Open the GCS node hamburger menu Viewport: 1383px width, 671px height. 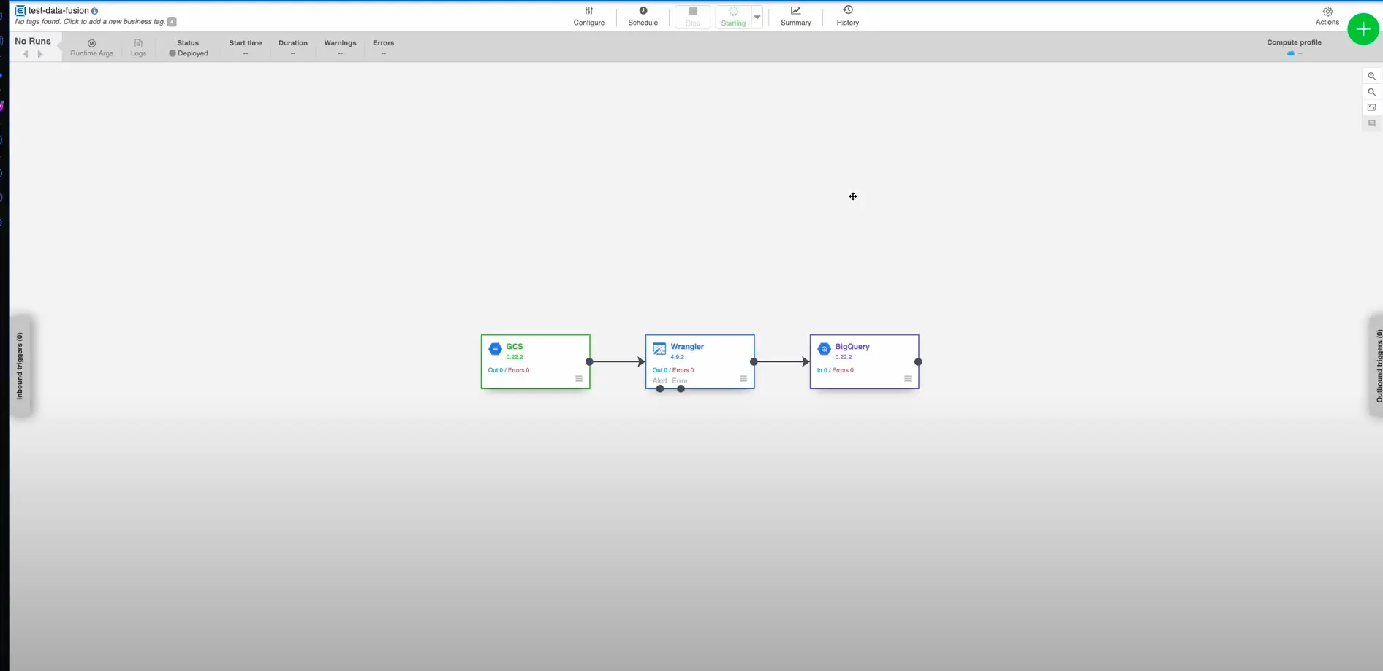click(579, 379)
